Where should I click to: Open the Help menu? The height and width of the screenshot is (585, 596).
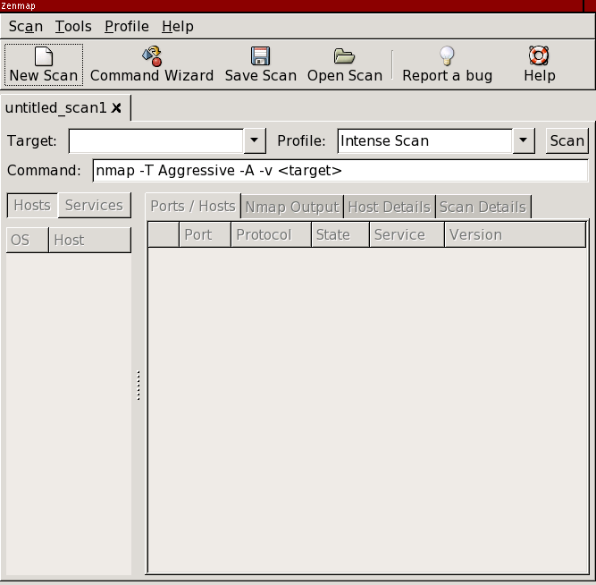(x=178, y=26)
